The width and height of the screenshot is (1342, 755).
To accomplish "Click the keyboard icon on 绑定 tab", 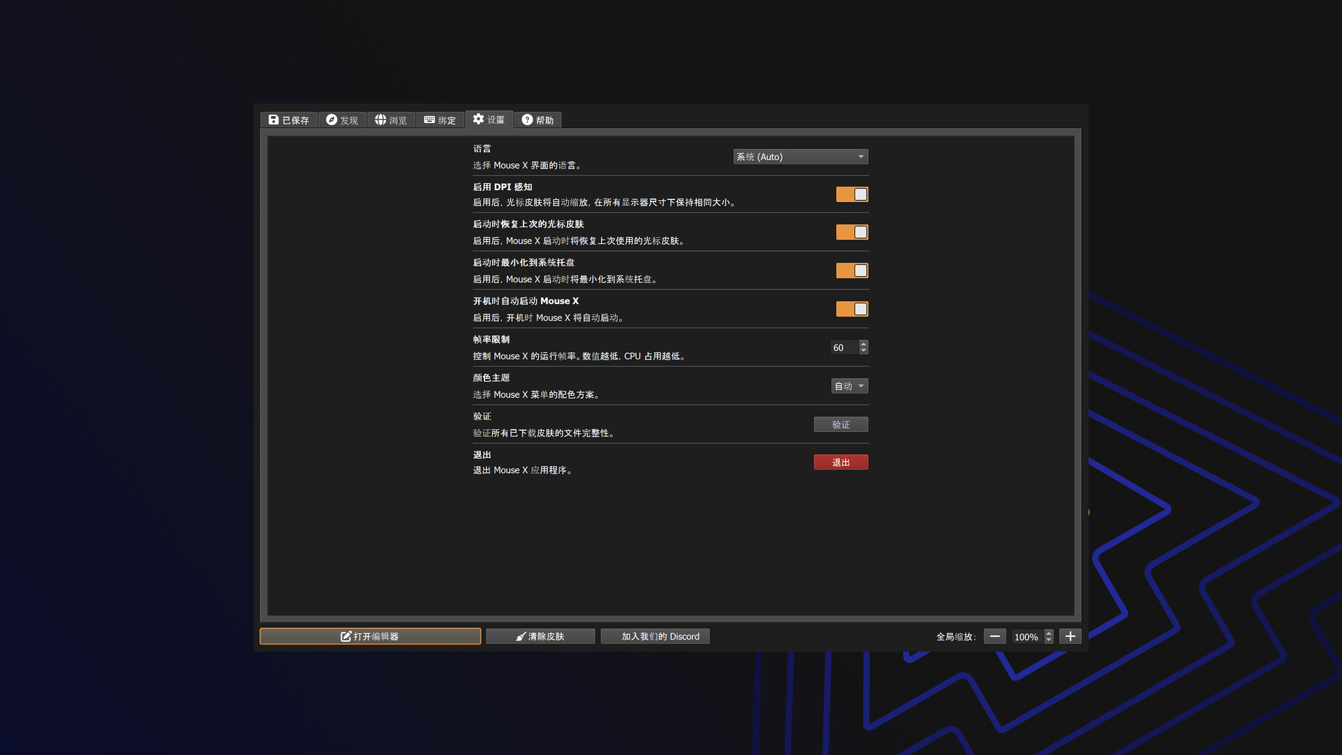I will click(x=429, y=120).
